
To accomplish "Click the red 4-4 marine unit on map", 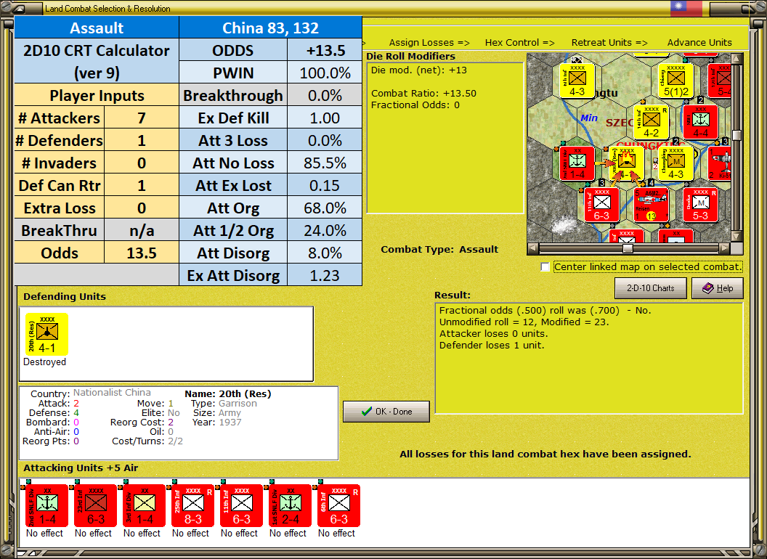I will [700, 122].
